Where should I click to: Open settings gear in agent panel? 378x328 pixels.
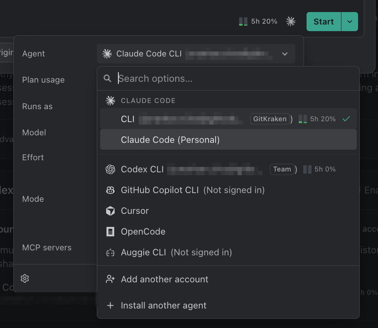coord(25,278)
